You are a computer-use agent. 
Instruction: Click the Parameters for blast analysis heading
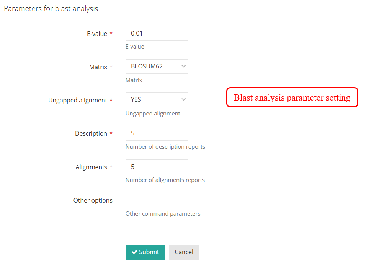[51, 8]
